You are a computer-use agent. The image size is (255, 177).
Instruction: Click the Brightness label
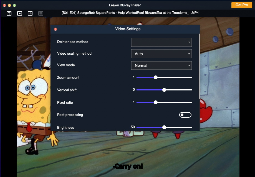click(x=65, y=127)
